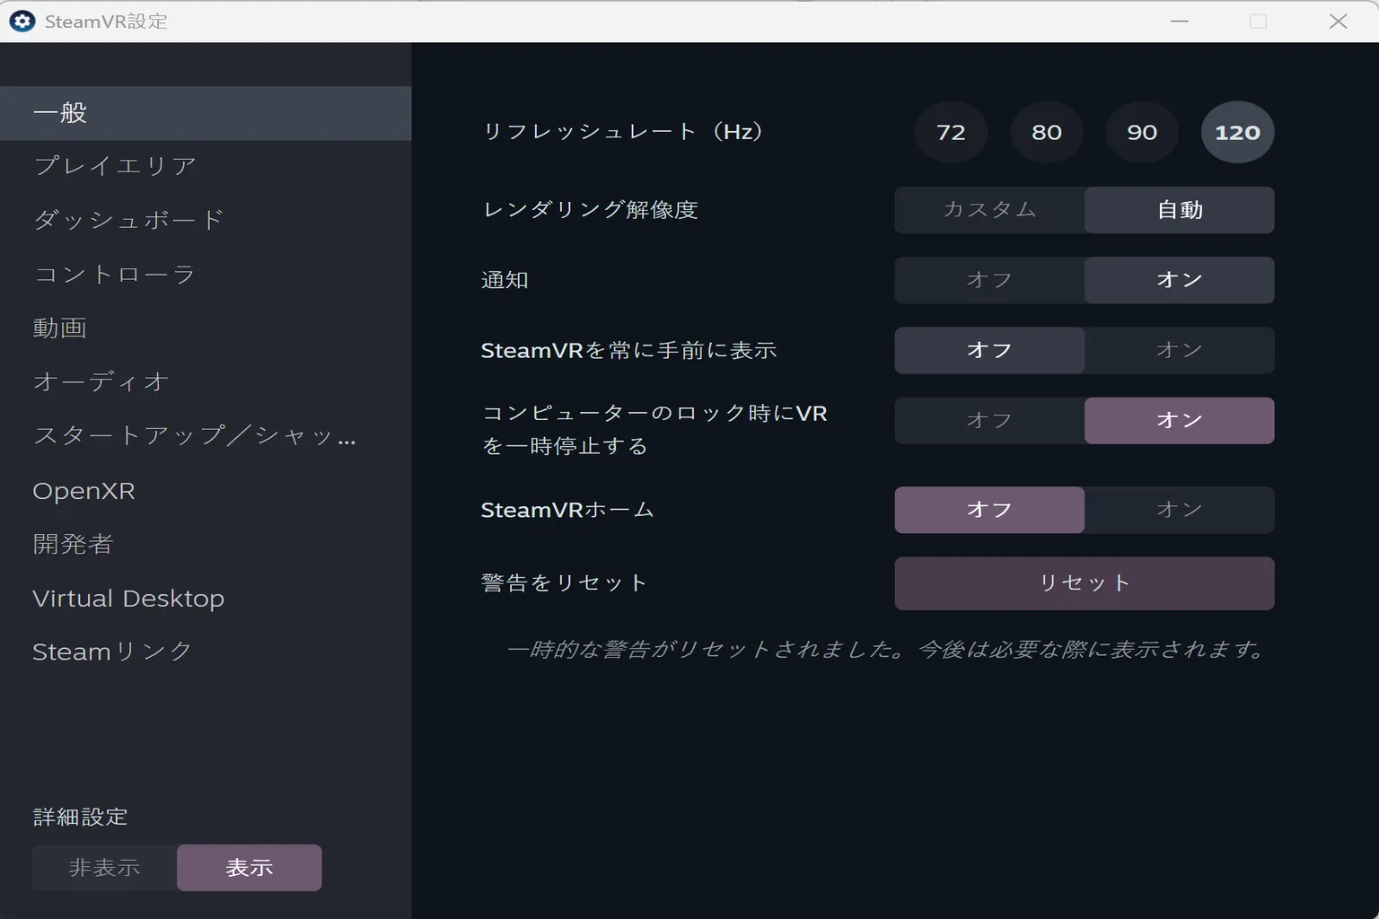This screenshot has width=1379, height=919.
Task: Click the SteamVR gear logo in the title bar
Action: pyautogui.click(x=22, y=21)
